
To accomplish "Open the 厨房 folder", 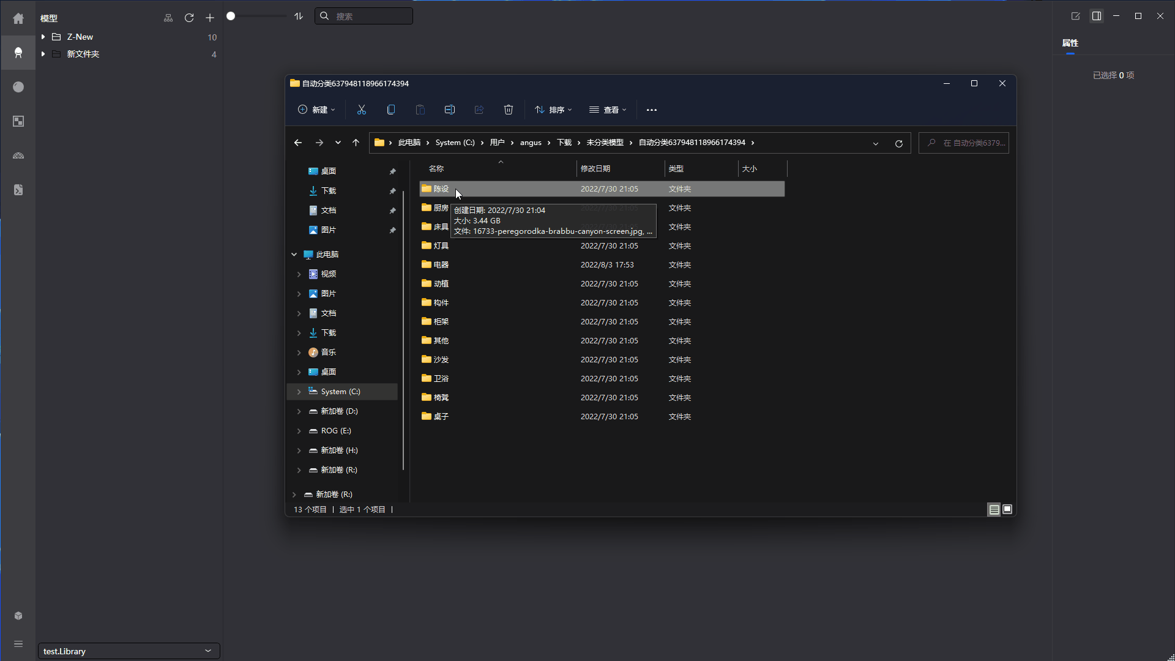I will pyautogui.click(x=441, y=207).
